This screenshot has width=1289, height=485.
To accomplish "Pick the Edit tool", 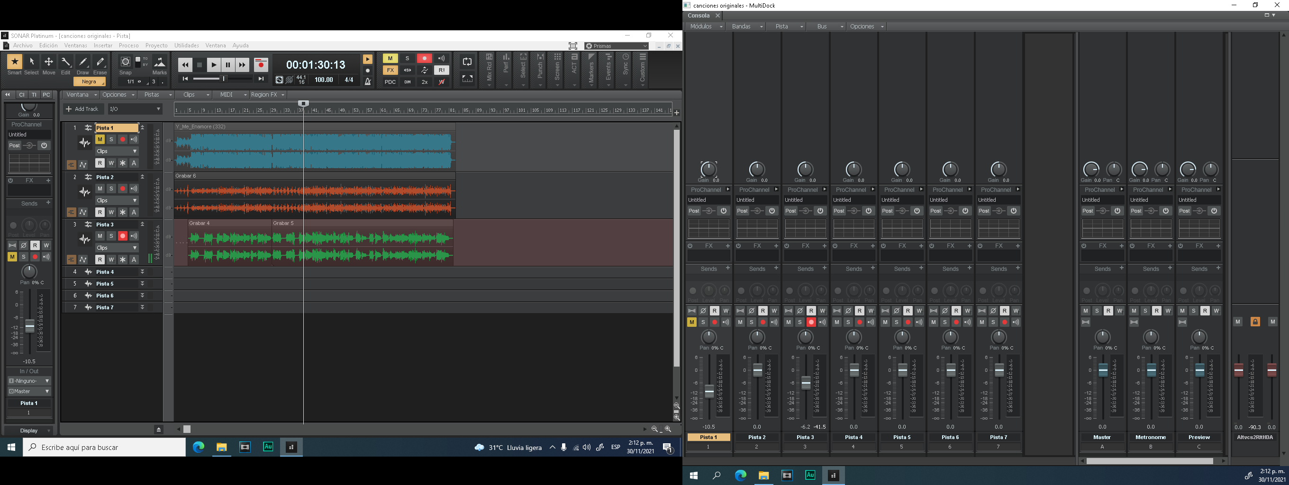I will point(65,62).
